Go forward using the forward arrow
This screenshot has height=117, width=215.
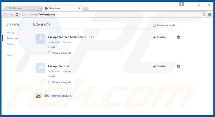[x=11, y=14]
